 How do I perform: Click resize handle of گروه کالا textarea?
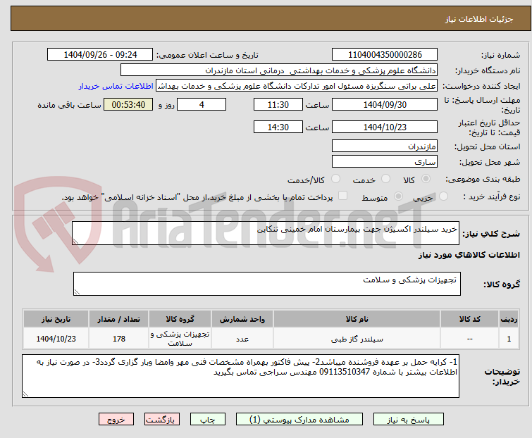point(77,292)
